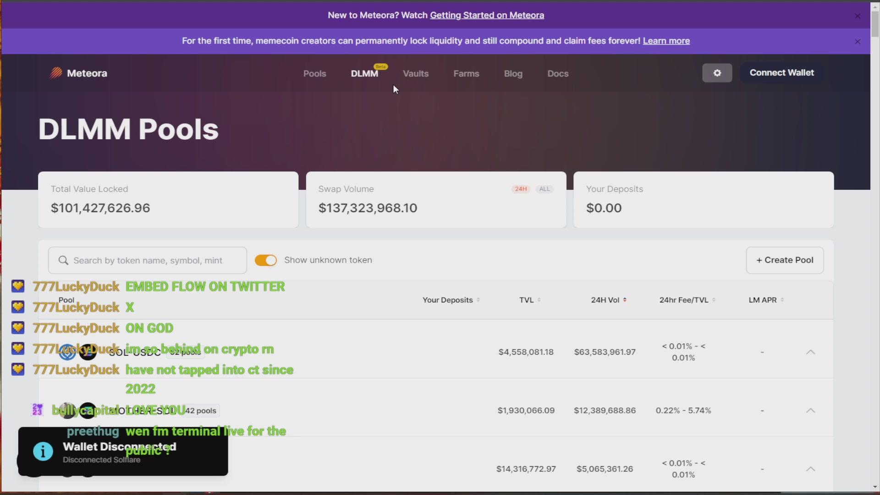The image size is (880, 495).
Task: Switch swap volume to 24H
Action: pyautogui.click(x=521, y=189)
